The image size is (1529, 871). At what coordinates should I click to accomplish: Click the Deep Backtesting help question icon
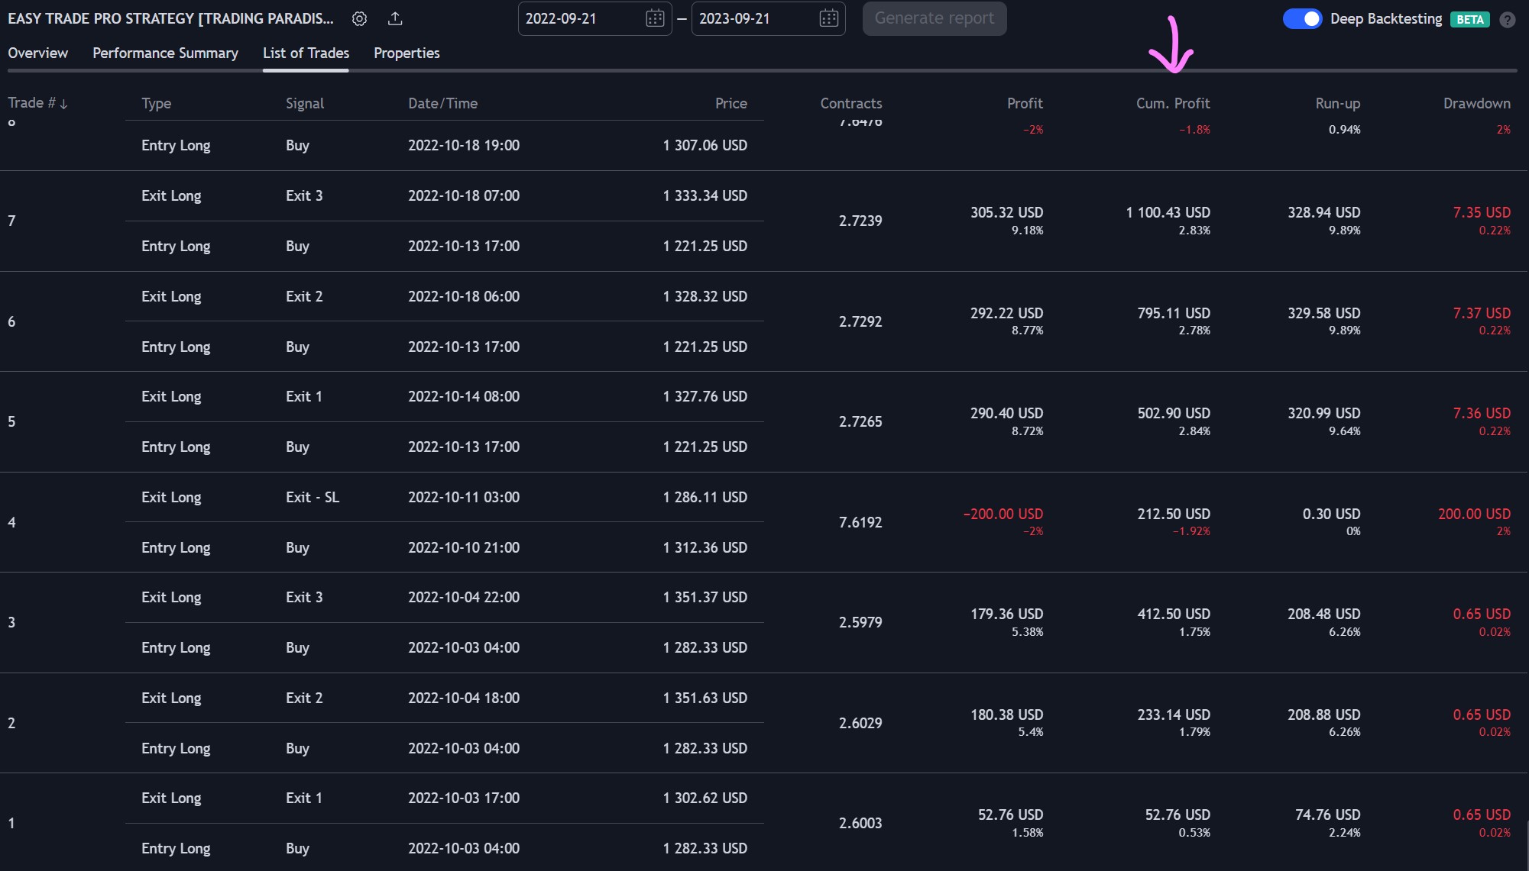(x=1507, y=20)
